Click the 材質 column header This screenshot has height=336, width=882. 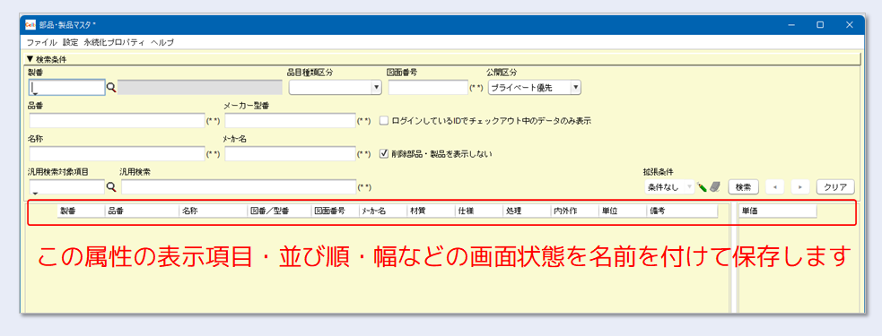click(431, 211)
